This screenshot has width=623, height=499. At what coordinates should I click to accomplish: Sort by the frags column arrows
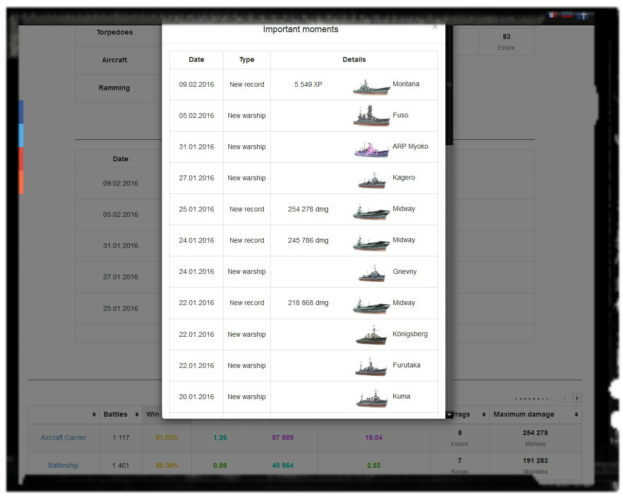click(484, 415)
